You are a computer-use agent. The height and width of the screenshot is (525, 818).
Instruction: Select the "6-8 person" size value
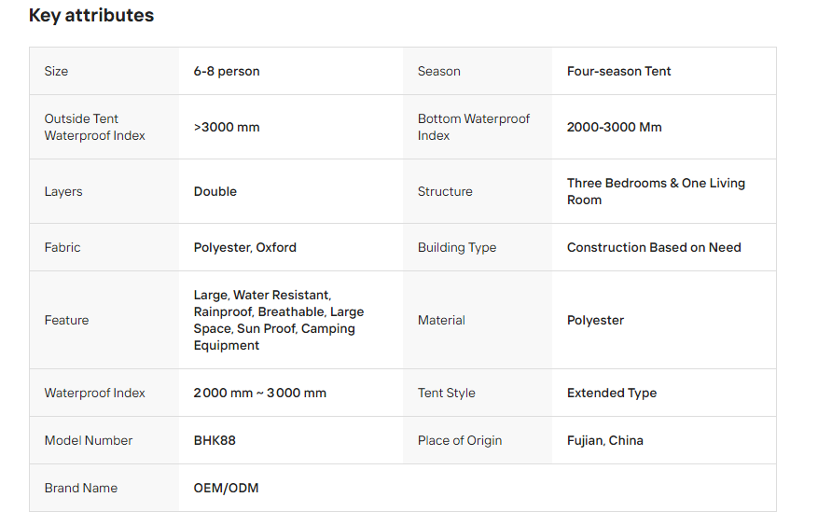227,71
